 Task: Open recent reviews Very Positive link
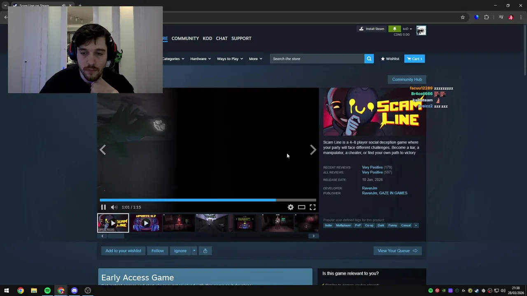[x=372, y=167]
